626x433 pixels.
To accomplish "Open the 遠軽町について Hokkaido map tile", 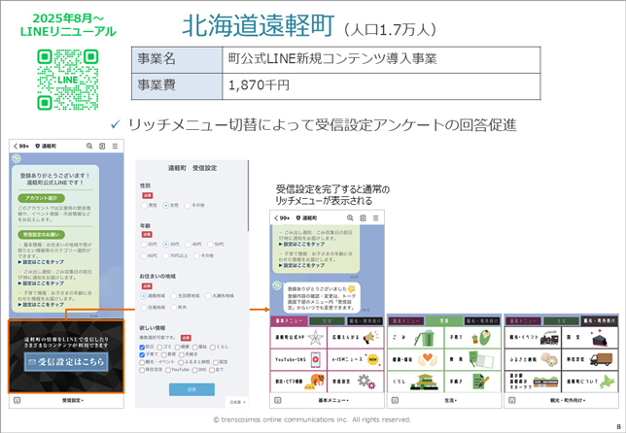I will 590,382.
